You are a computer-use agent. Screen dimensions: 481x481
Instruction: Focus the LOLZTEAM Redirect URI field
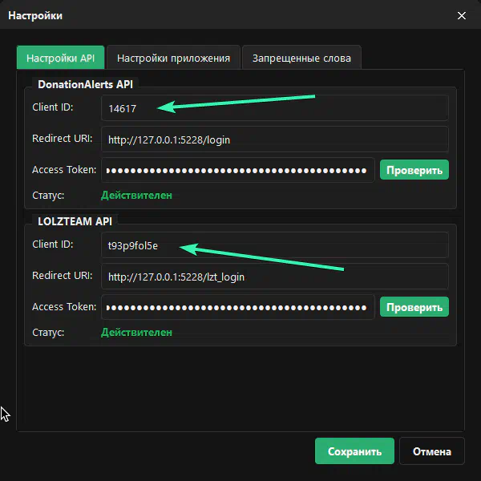(274, 277)
